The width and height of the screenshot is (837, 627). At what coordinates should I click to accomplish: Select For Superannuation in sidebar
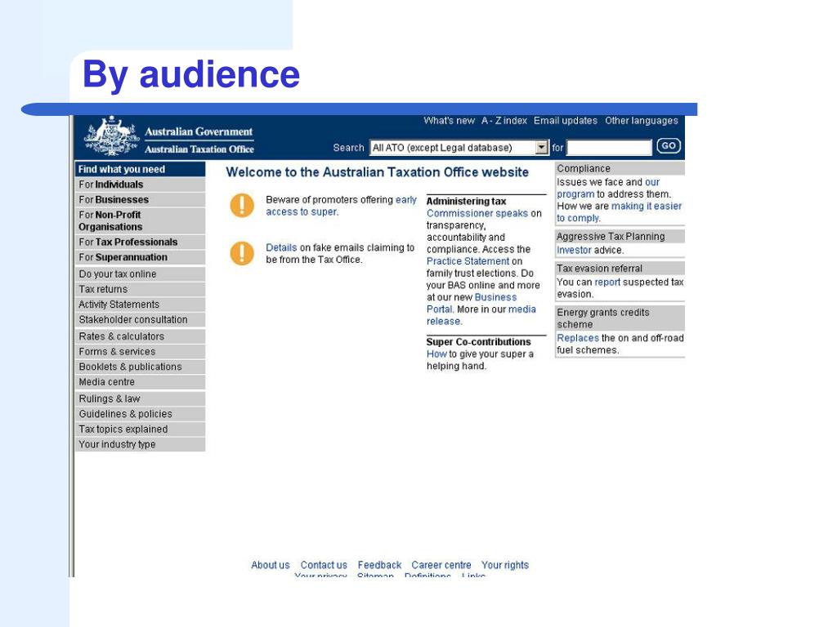pos(140,257)
